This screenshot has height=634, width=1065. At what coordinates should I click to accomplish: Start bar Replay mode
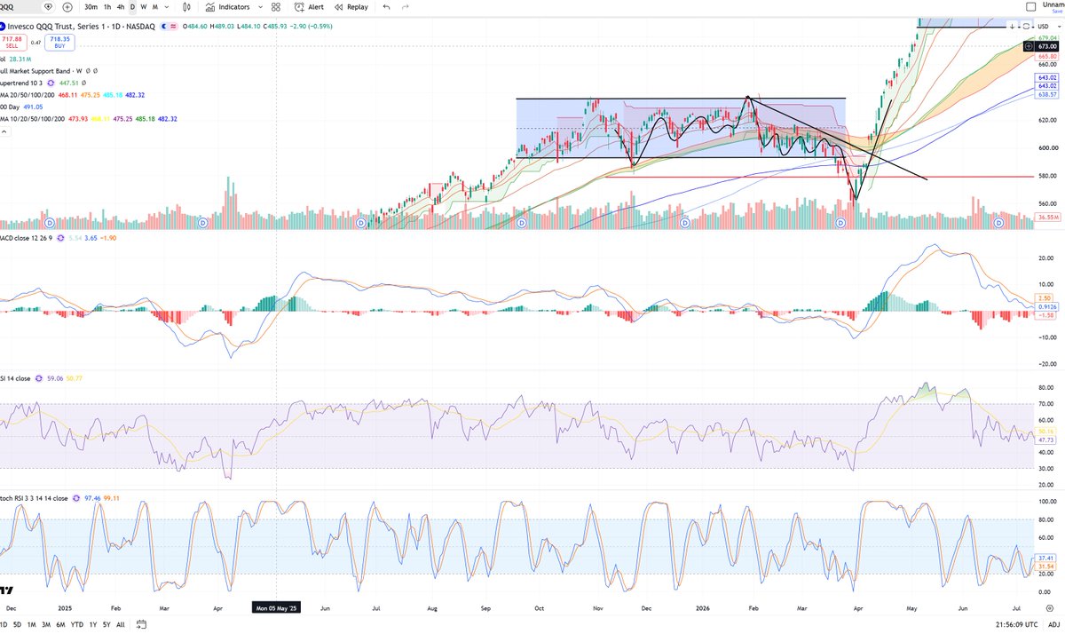[x=351, y=7]
